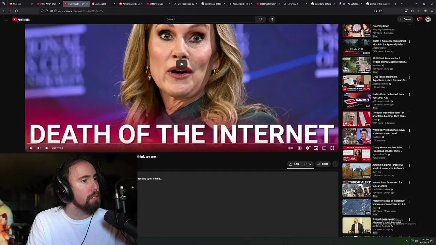Viewport: 436px width, 245px height.
Task: Open options for Cincinnati mayor video
Action: tap(409, 130)
